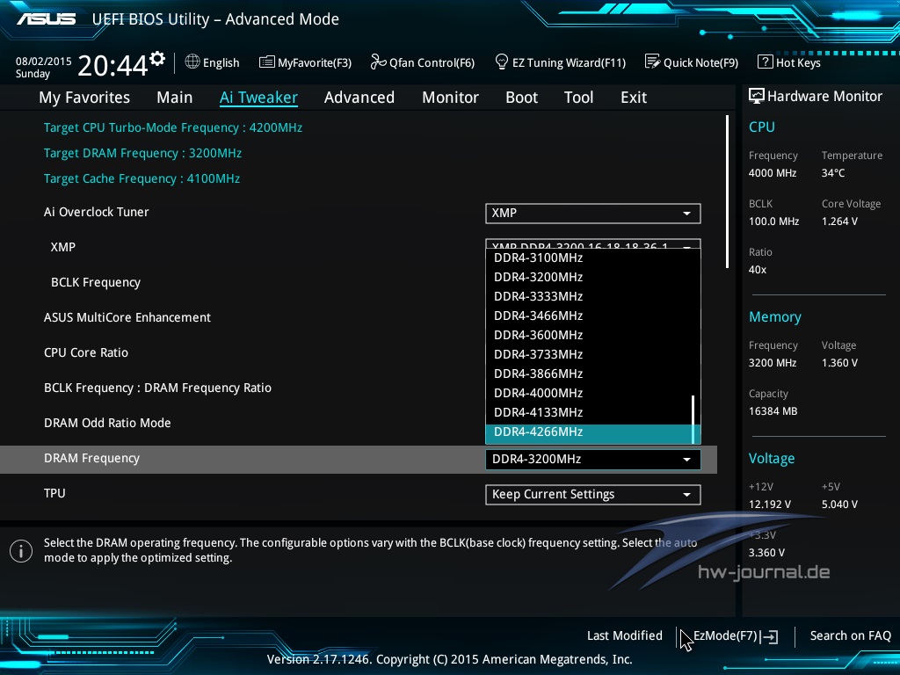Click the DRAM Frequency dropdown arrow
Viewport: 900px width, 675px height.
click(686, 460)
